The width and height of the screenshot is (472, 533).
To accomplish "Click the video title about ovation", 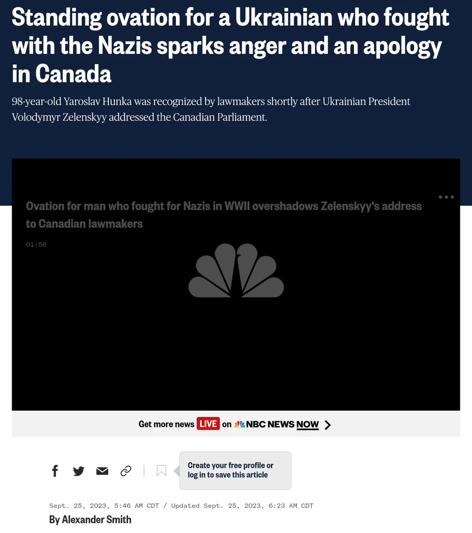I will tap(224, 215).
